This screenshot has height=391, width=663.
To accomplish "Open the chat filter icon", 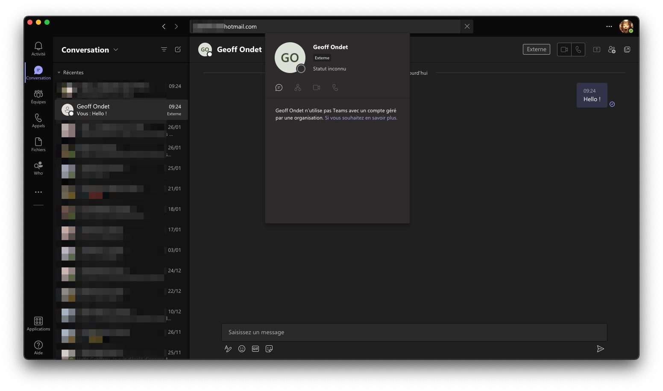I will click(x=164, y=50).
